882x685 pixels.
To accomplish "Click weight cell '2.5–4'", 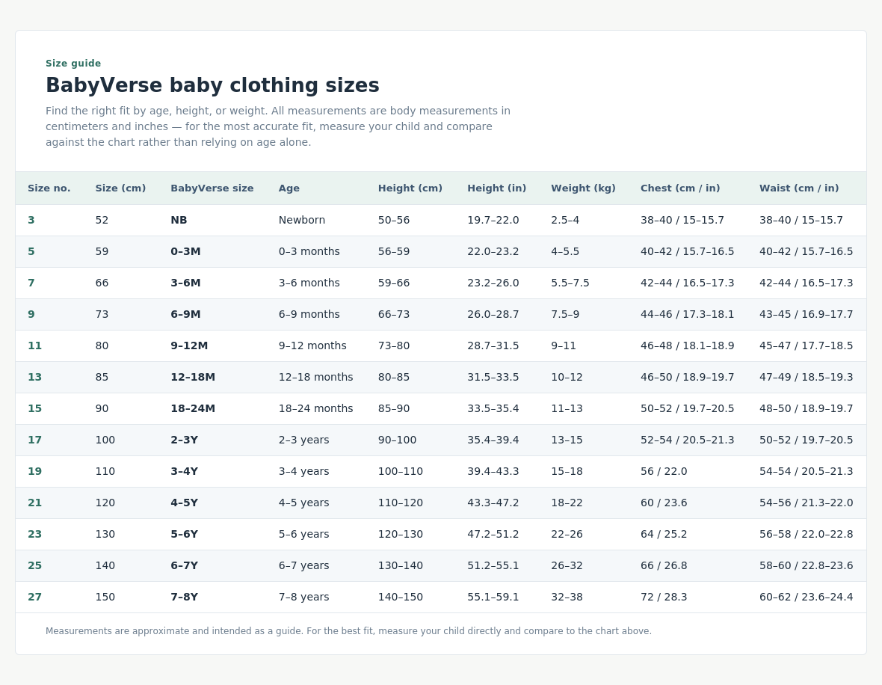I will point(565,220).
